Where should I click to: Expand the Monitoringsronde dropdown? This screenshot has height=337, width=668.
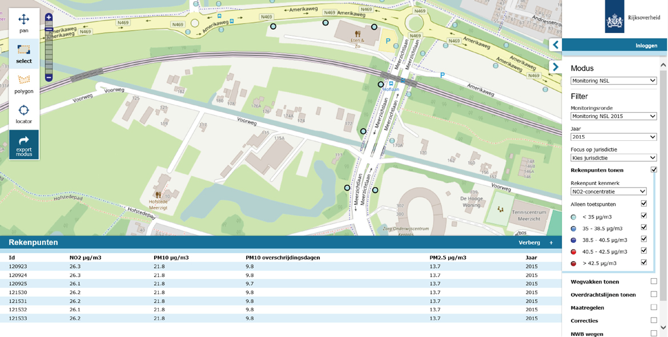click(x=613, y=116)
